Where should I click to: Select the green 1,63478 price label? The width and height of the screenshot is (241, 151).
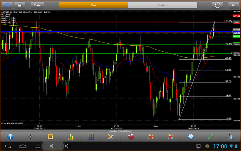pos(236,36)
